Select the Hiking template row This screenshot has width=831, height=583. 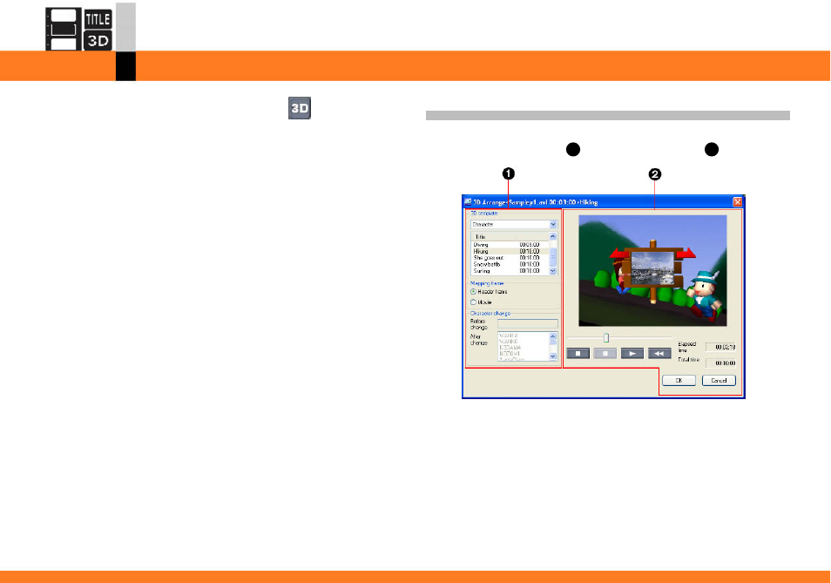click(510, 251)
